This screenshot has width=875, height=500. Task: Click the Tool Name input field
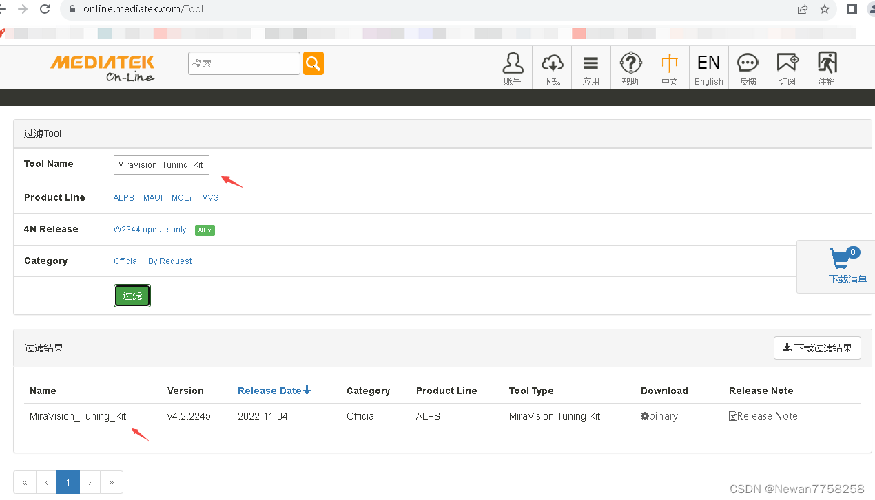tap(161, 165)
